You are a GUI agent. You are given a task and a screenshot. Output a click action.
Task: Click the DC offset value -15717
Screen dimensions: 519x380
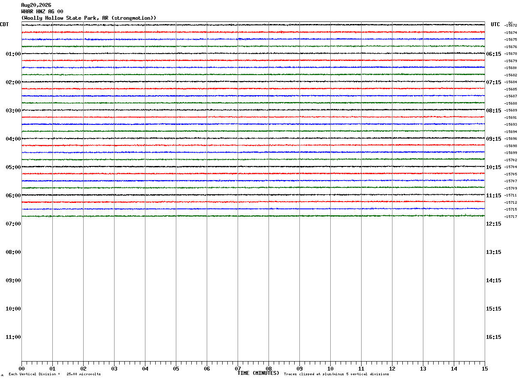pos(510,217)
